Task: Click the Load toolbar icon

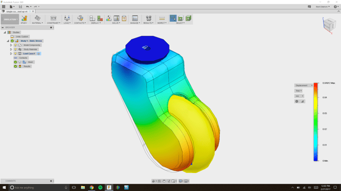Action: 67,19
